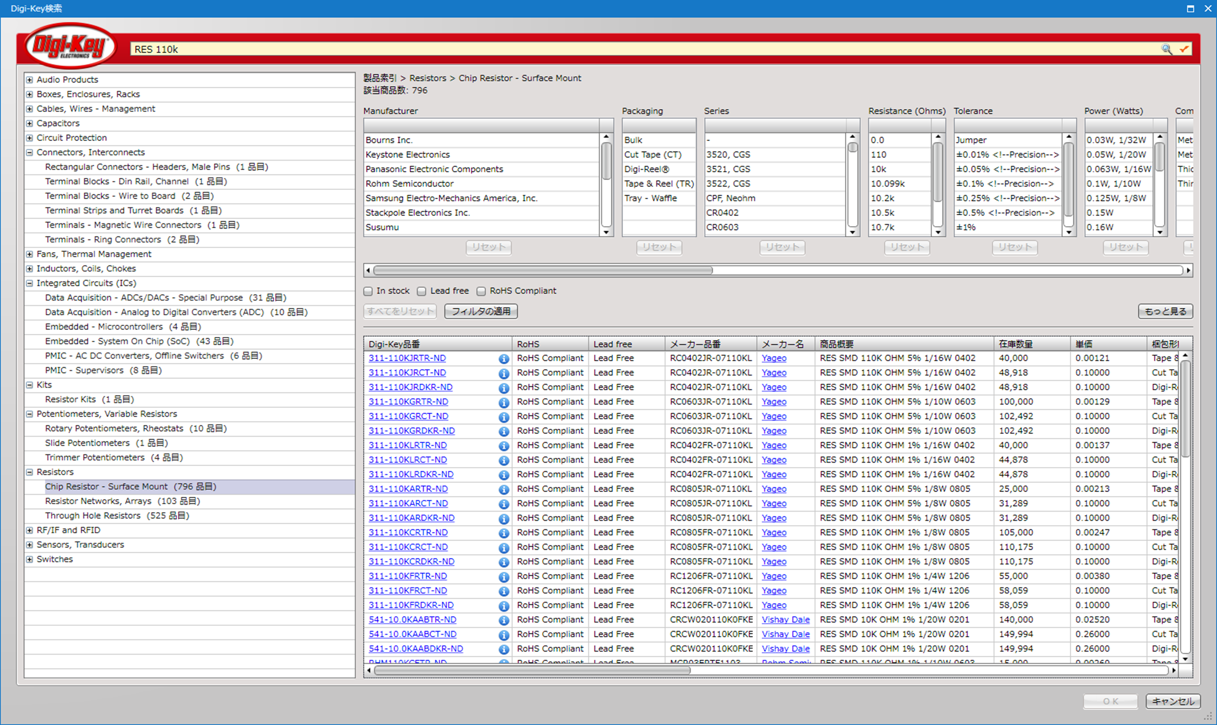Expand the Switches category
This screenshot has height=725, width=1217.
[30, 560]
